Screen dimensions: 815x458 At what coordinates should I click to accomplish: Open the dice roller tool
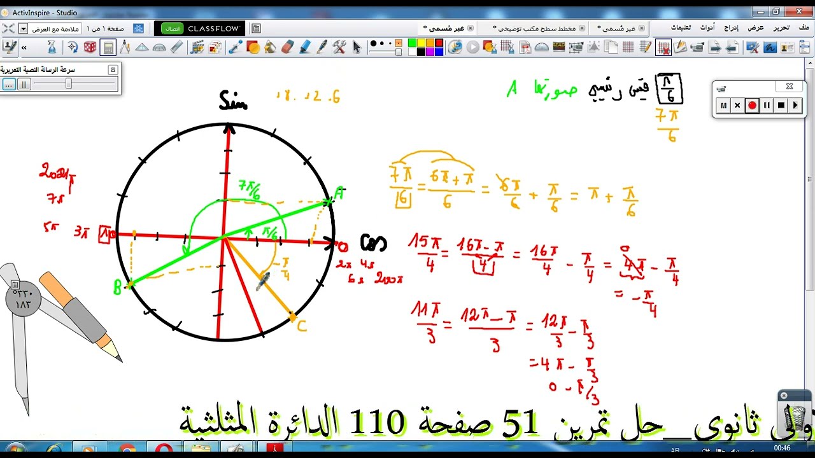coord(90,47)
